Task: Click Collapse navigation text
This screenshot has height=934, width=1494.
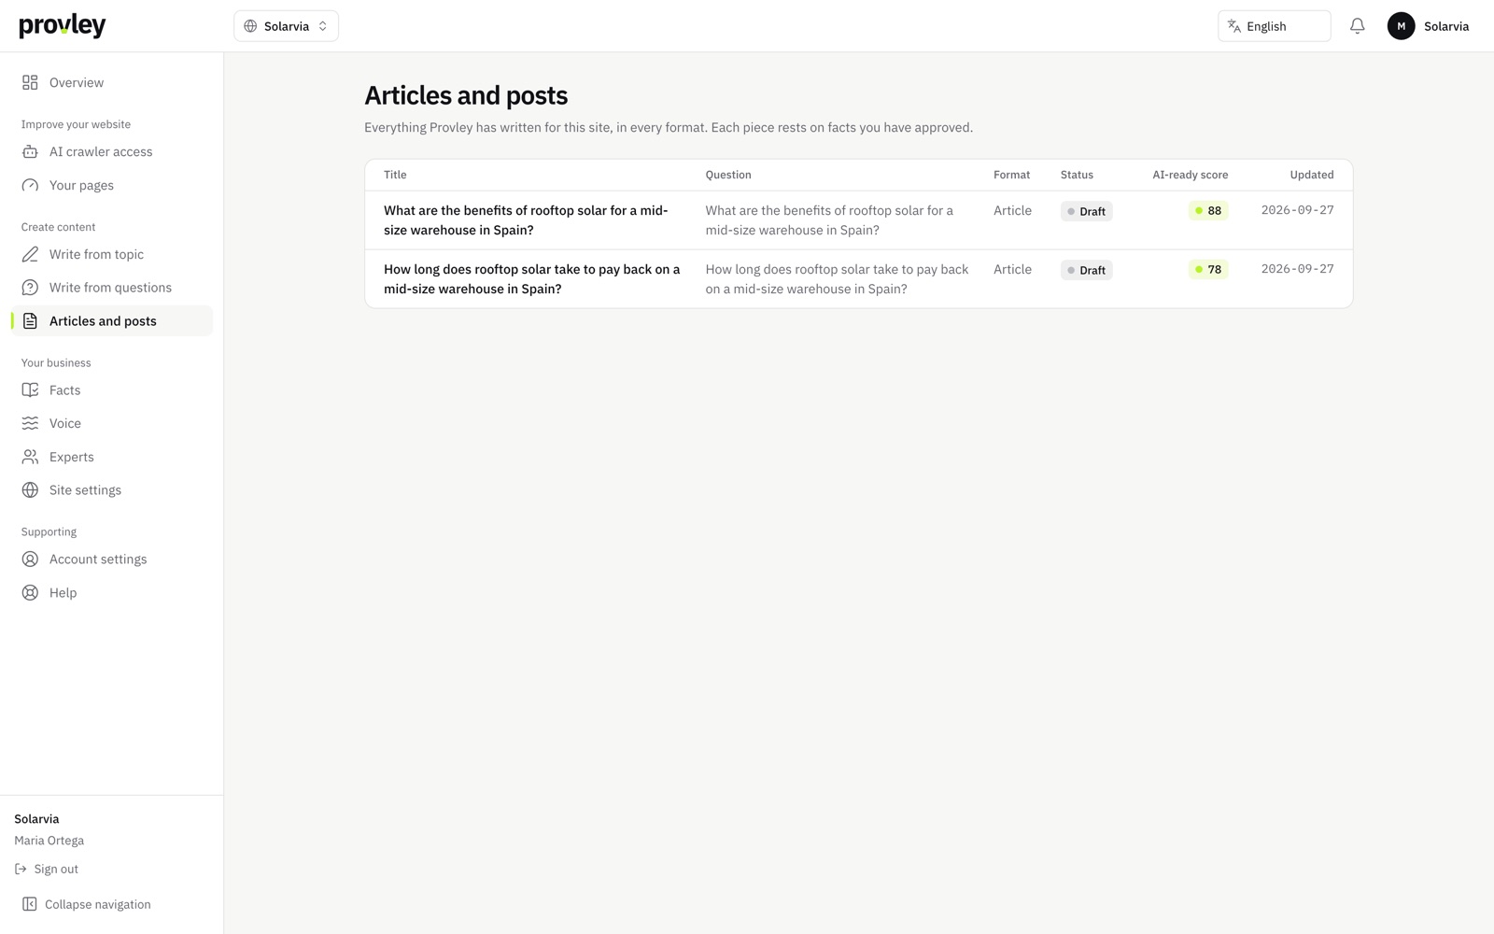Action: [98, 904]
